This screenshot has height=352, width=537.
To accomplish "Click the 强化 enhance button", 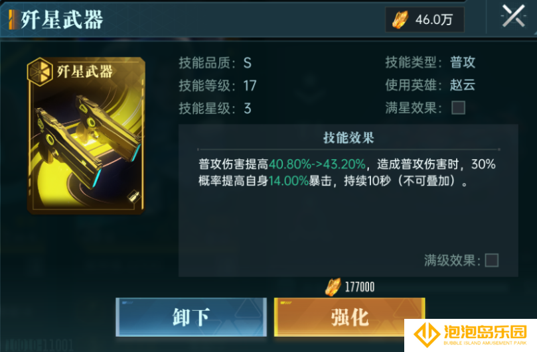I will pyautogui.click(x=349, y=317).
